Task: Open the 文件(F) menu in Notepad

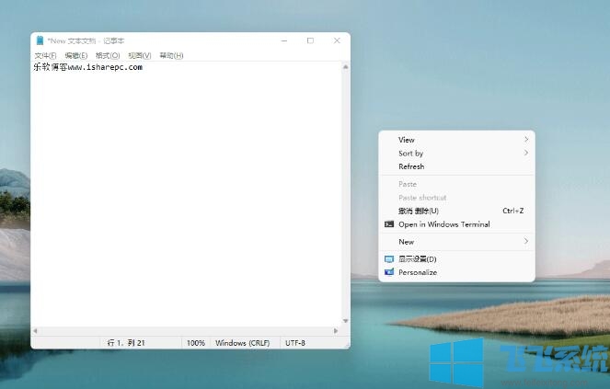Action: (x=45, y=55)
